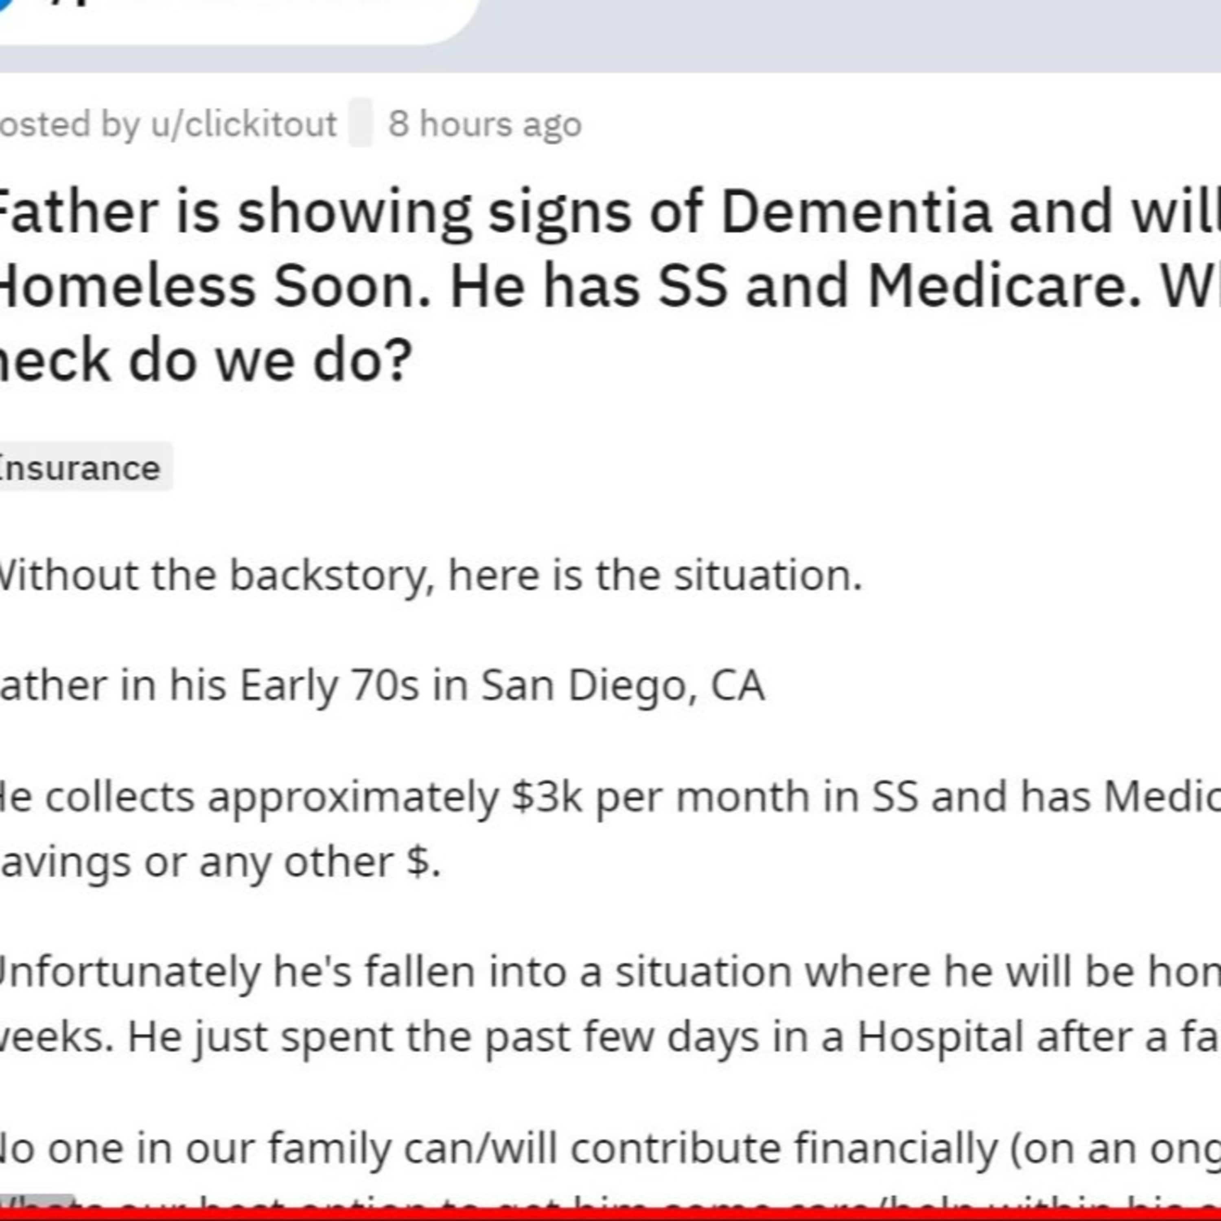Click the highlighted word at bottom left
Viewport: 1221px width, 1221px height.
point(37,1201)
